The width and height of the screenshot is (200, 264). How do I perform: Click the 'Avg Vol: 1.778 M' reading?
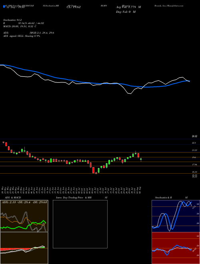click(x=128, y=7)
